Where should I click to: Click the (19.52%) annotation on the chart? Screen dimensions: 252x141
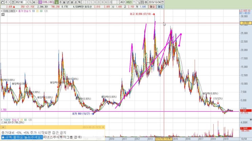tap(218, 98)
